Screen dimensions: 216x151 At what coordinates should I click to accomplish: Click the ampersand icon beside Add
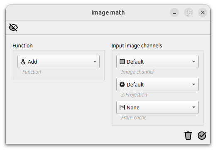point(23,62)
